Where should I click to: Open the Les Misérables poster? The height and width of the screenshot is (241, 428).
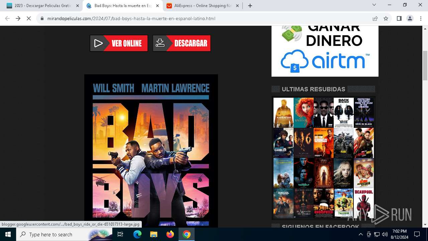344,173
